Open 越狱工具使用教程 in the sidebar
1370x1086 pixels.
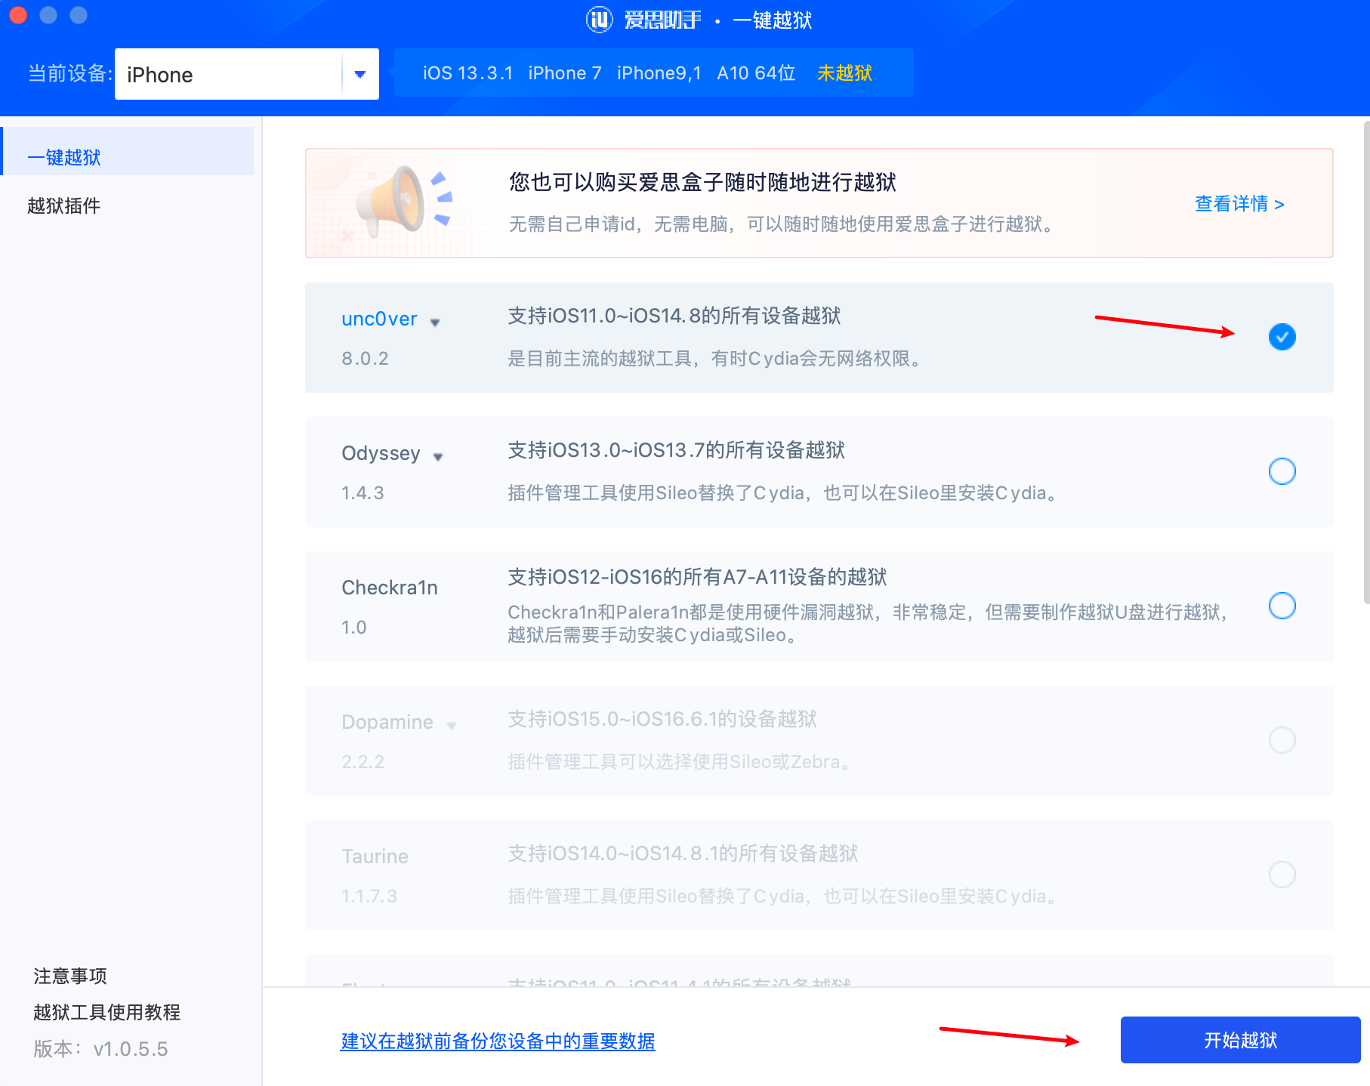coord(106,1012)
